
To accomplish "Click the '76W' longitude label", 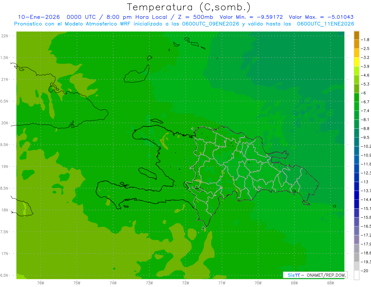I will 41,283.
